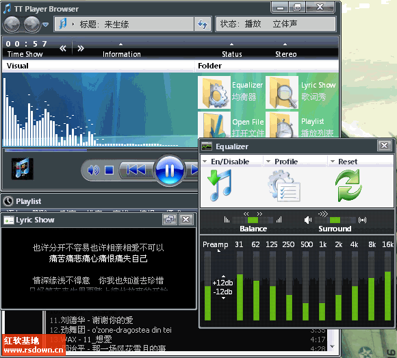The height and width of the screenshot is (358, 397).
Task: Open the Open File folder icon
Action: pyautogui.click(x=214, y=125)
